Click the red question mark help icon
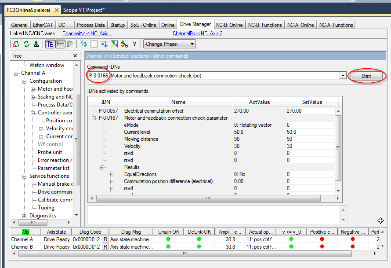The height and width of the screenshot is (268, 391). (x=134, y=44)
